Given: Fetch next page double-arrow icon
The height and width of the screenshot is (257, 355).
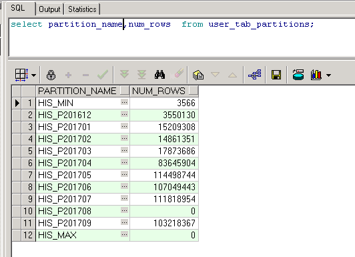Looking at the screenshot, I should coord(124,74).
